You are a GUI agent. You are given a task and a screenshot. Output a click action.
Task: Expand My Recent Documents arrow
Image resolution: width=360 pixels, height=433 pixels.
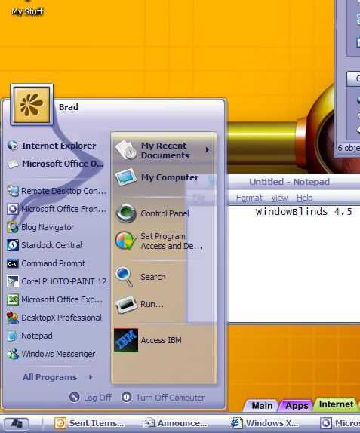point(208,149)
